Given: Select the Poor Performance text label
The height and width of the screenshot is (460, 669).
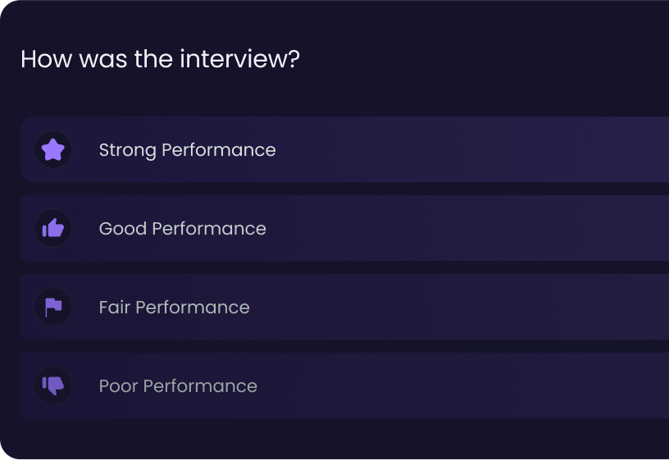Looking at the screenshot, I should pos(178,386).
